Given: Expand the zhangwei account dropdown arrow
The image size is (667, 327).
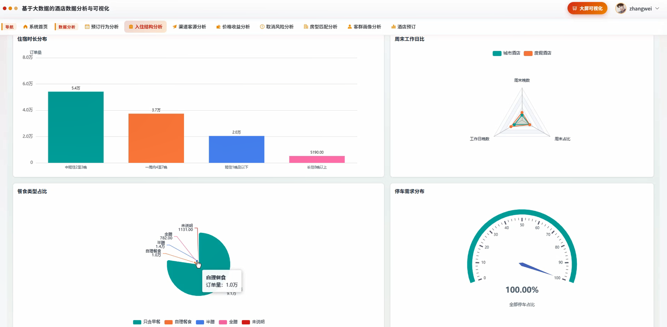Looking at the screenshot, I should click(x=657, y=8).
